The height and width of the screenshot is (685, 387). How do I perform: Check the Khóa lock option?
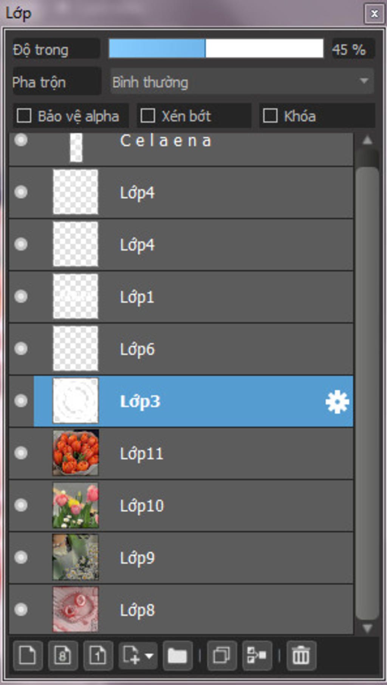tap(270, 116)
